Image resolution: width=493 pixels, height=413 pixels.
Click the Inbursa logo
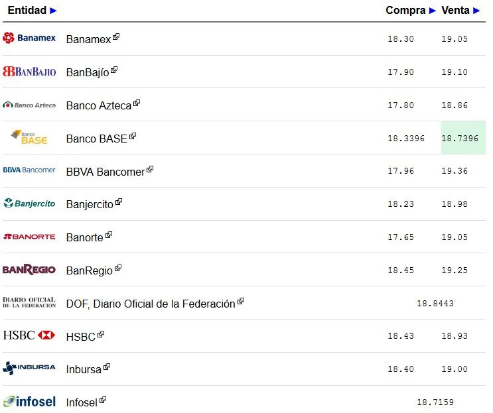click(x=29, y=368)
